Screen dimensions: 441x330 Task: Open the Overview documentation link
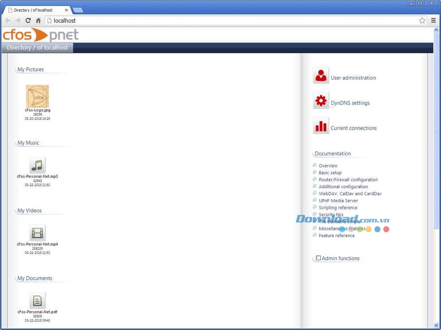click(x=328, y=166)
